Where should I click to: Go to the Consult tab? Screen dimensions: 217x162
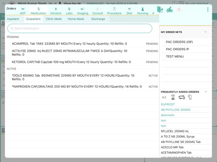tap(98, 11)
